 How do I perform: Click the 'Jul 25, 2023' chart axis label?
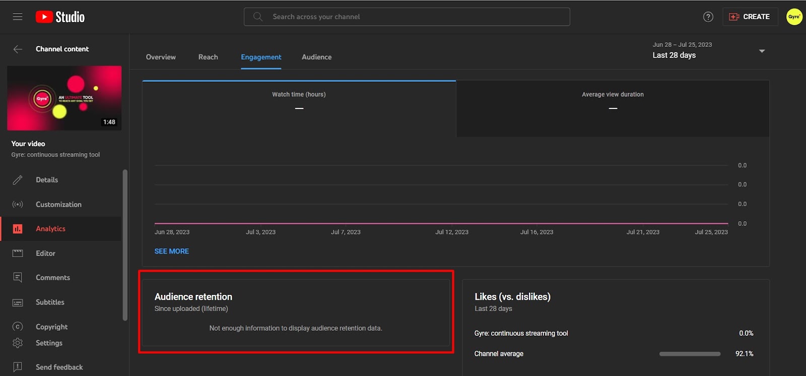(x=711, y=232)
